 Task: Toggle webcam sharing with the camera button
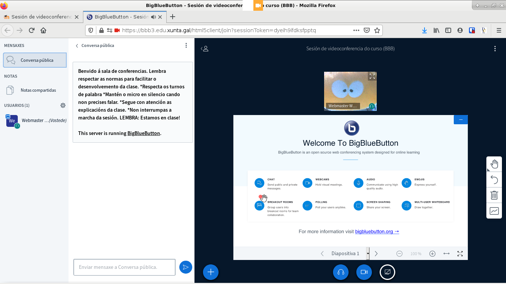364,272
